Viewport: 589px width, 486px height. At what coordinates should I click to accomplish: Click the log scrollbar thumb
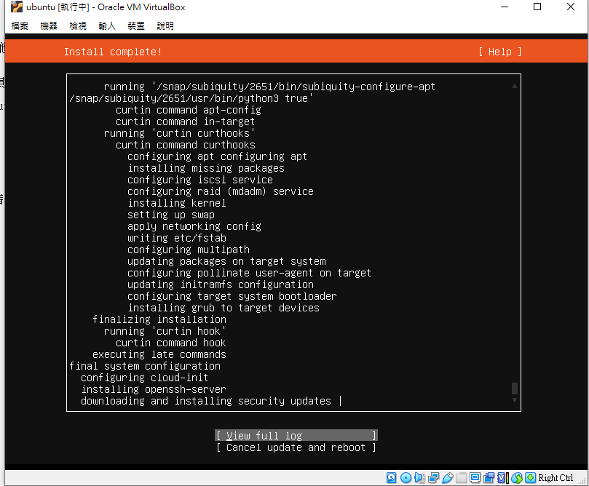515,388
